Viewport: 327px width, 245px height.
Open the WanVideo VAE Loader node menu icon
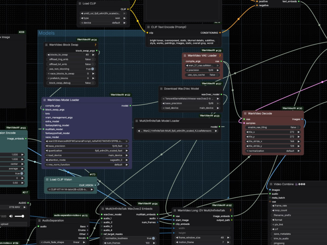[x=185, y=56]
